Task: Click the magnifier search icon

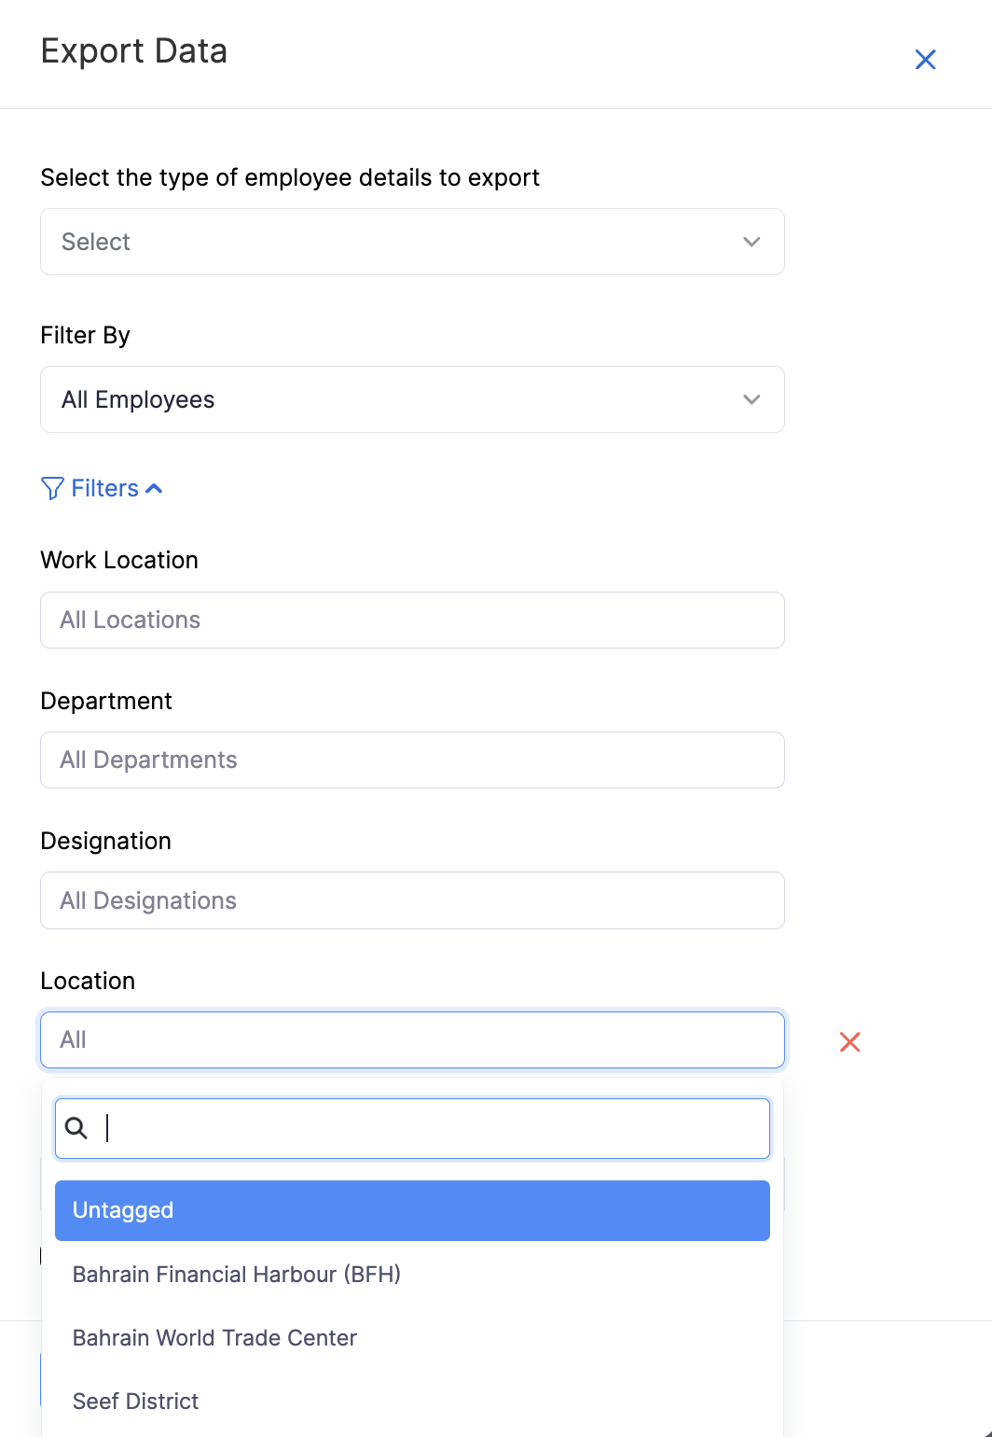Action: [76, 1128]
